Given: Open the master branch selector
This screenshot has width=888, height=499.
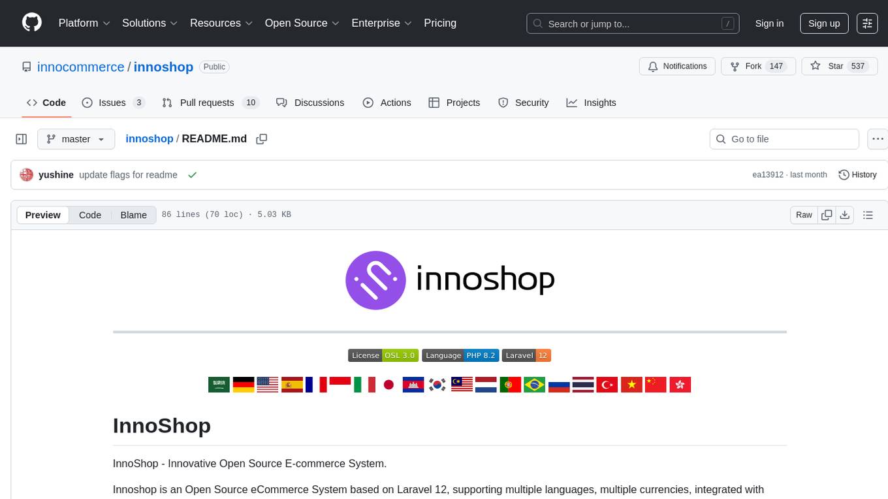Looking at the screenshot, I should click(x=76, y=139).
